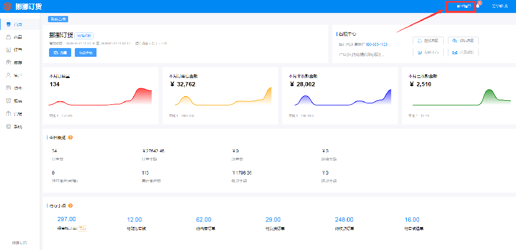Click the red-outlined 新手指导 header item
Screen dimensions: 516x250
464,7
